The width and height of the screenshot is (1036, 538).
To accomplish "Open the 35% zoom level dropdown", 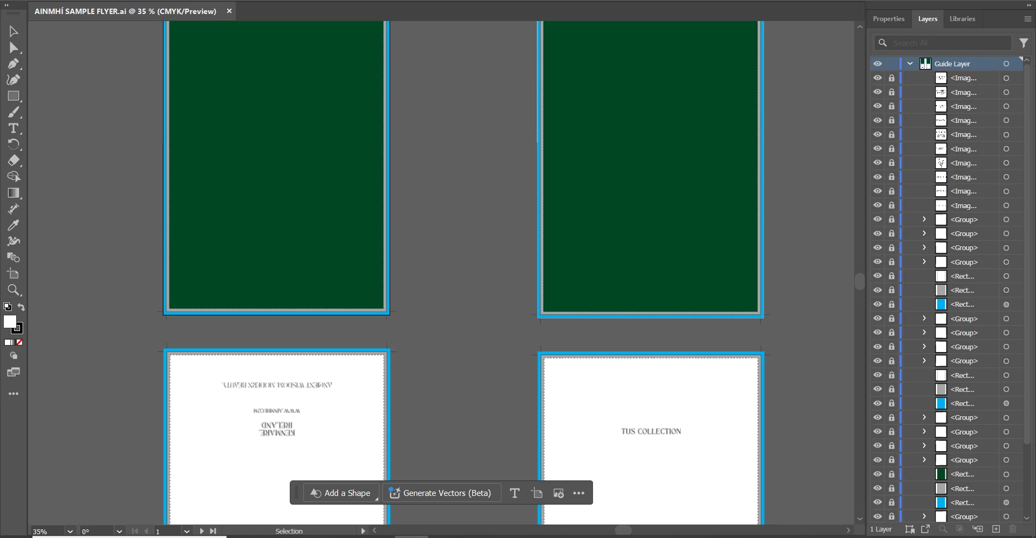I will click(x=70, y=532).
